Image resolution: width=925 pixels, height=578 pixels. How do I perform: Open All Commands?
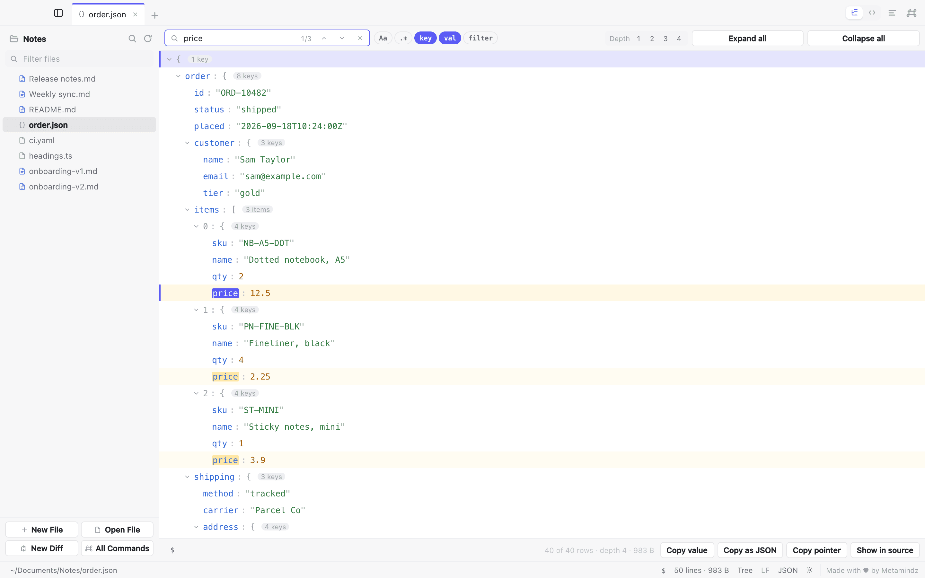point(117,548)
